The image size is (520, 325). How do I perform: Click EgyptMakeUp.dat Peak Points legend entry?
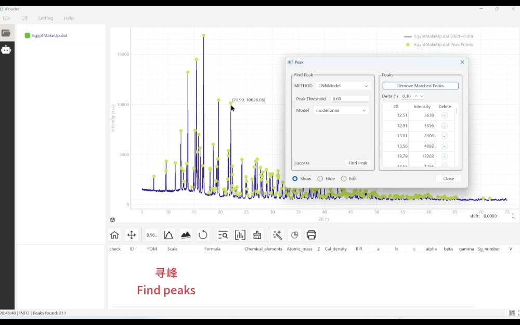(438, 44)
